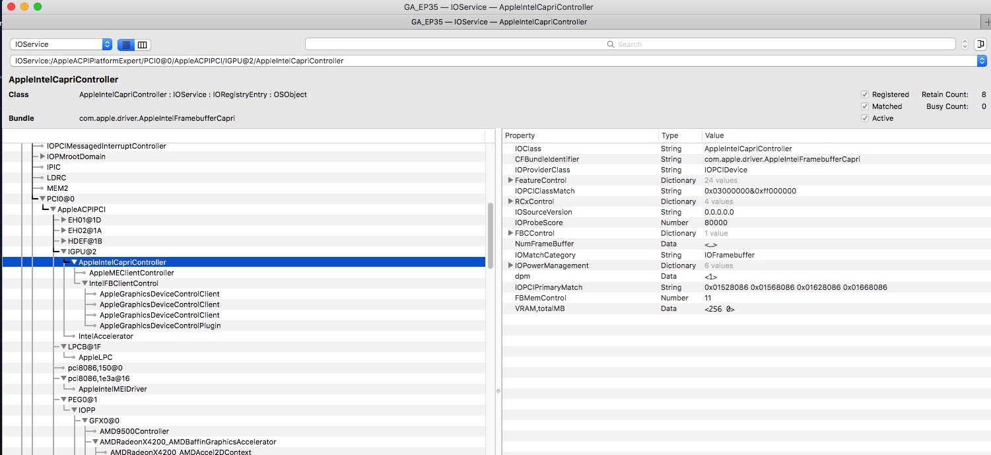
Task: Select the IOSourceVersion property row
Action: [x=746, y=212]
